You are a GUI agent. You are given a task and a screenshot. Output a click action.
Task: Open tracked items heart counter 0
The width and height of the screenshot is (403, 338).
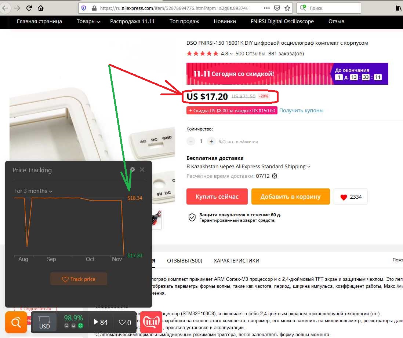(x=125, y=322)
